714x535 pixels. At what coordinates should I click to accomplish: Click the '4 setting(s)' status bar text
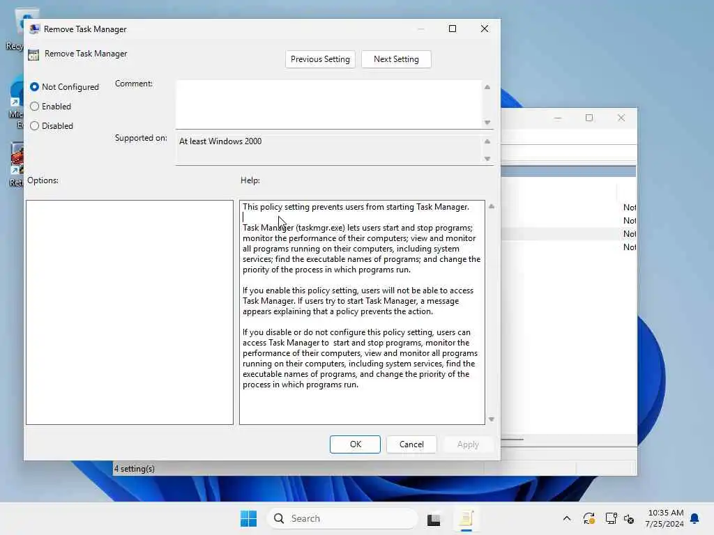pos(135,469)
